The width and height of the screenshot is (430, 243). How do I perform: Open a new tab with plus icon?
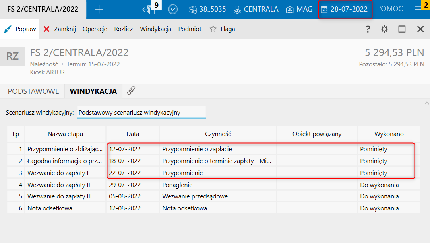pos(99,9)
